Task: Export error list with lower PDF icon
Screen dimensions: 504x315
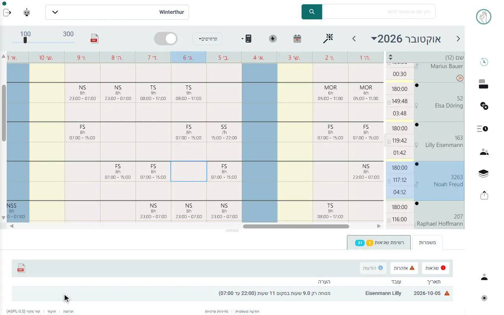Action: coord(21,268)
